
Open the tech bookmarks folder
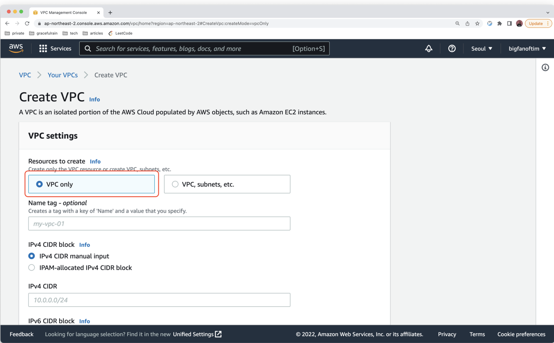(70, 33)
